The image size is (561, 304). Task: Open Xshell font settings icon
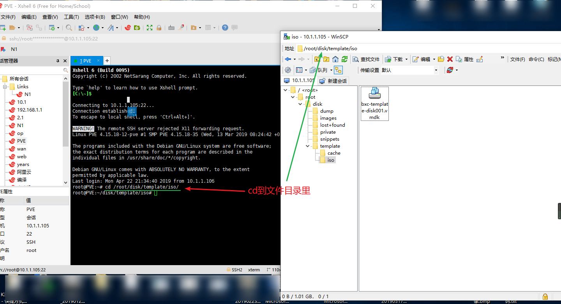coord(111,28)
